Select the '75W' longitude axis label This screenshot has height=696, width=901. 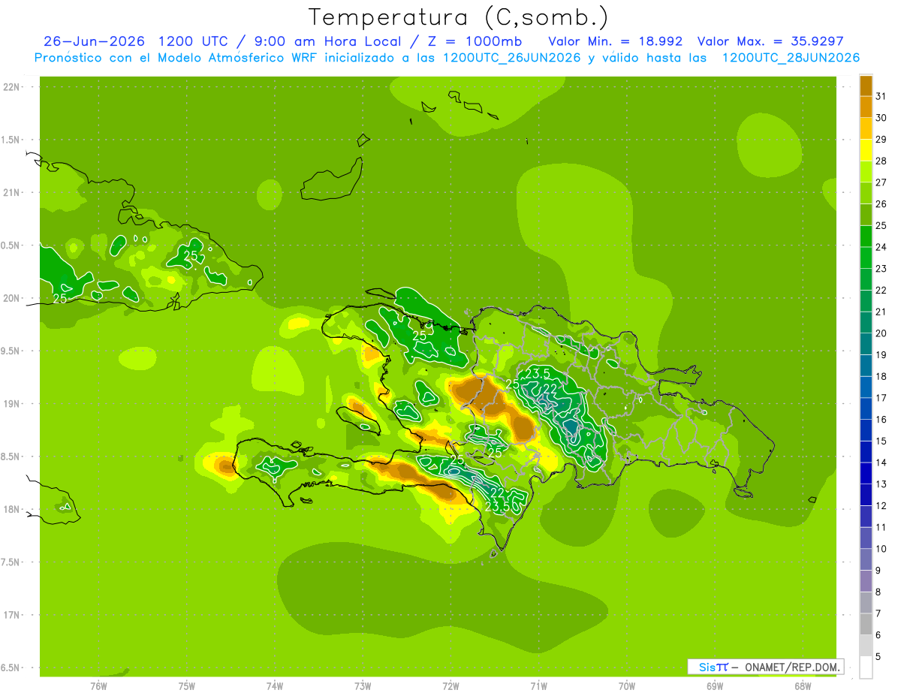[186, 686]
